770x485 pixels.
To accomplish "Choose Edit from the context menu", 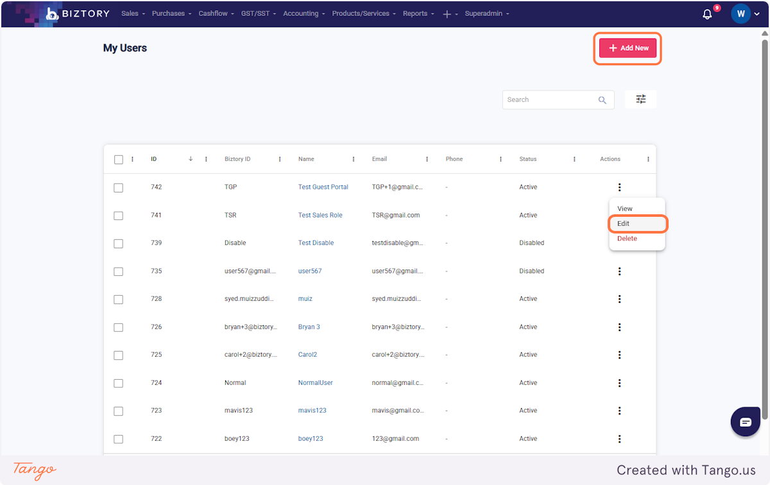I will [637, 223].
